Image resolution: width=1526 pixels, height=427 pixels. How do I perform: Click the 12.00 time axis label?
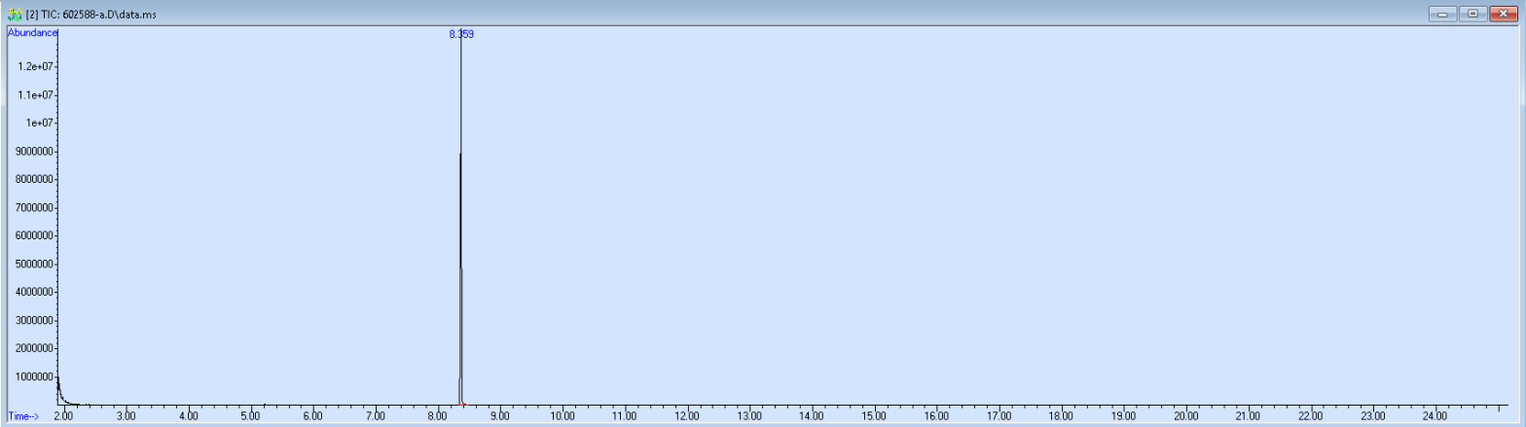(x=687, y=416)
